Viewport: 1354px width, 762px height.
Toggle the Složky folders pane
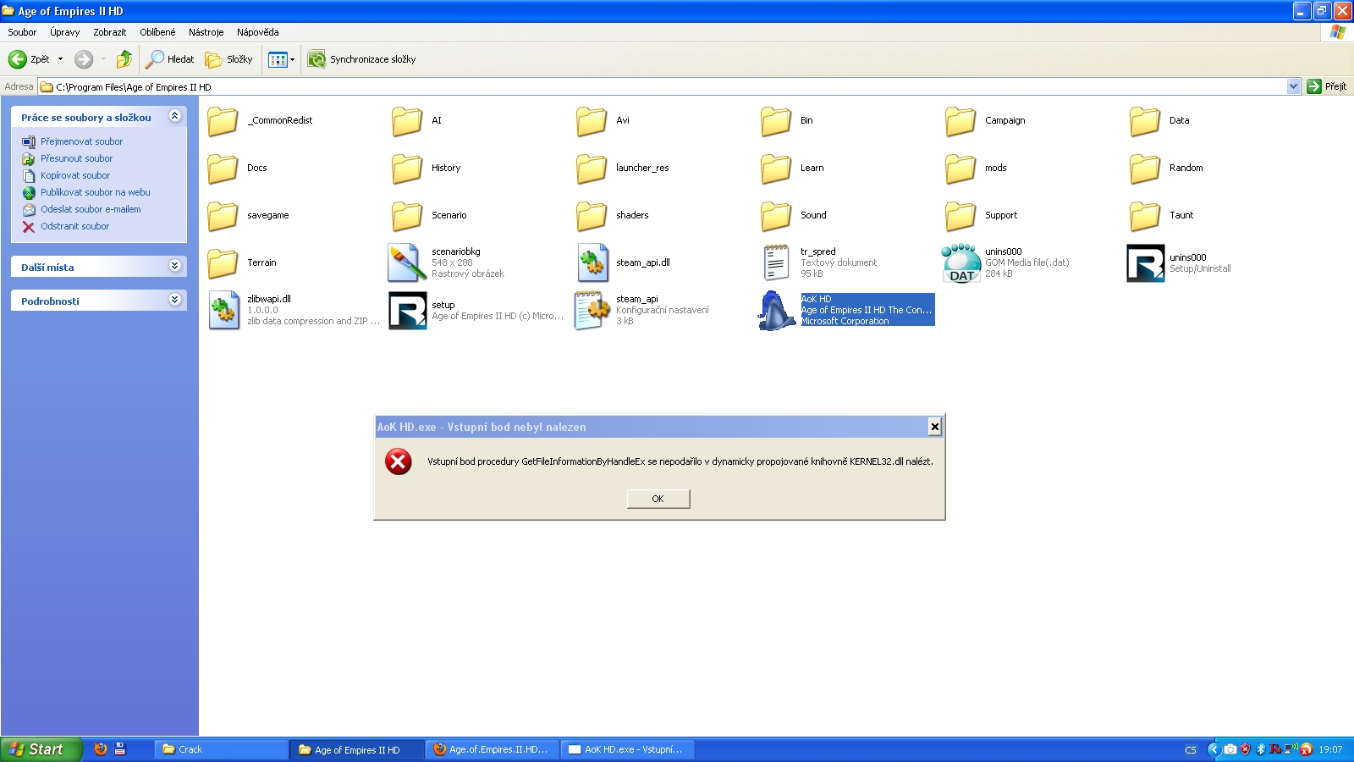[x=229, y=59]
